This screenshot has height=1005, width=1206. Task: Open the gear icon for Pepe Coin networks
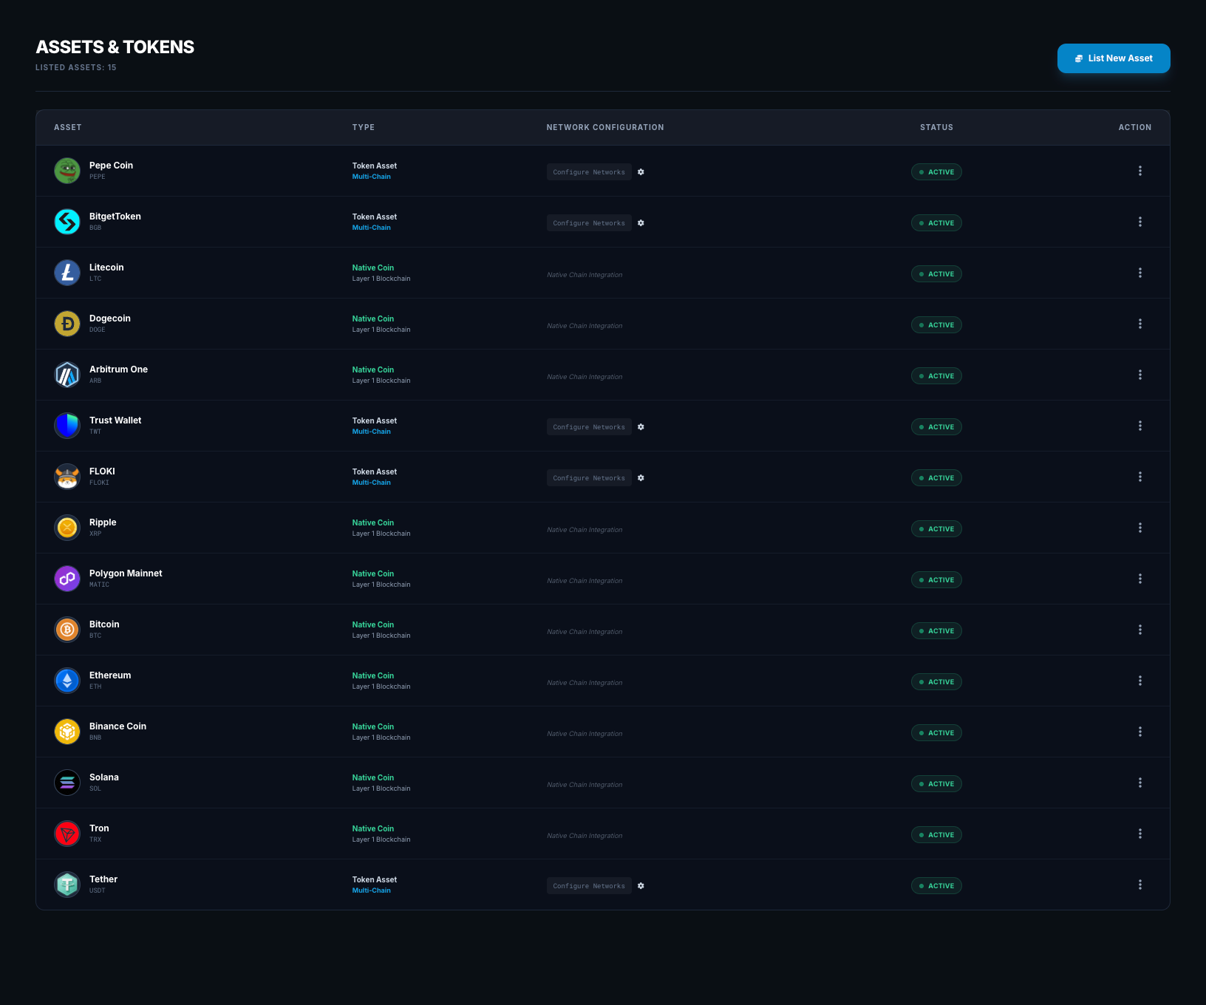641,172
